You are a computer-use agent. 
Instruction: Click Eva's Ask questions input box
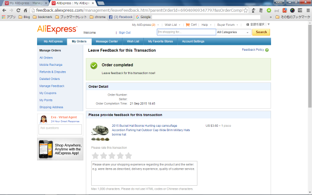point(60,129)
